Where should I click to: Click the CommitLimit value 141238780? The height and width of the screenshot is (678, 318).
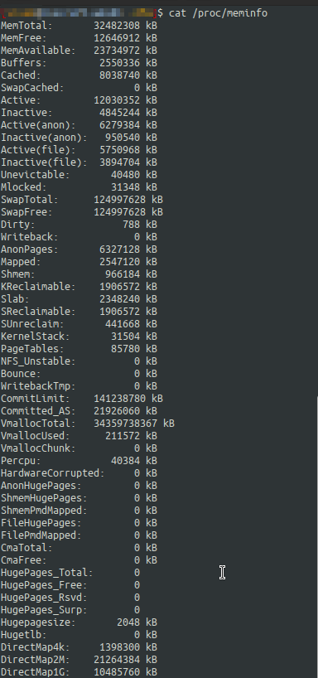point(120,399)
